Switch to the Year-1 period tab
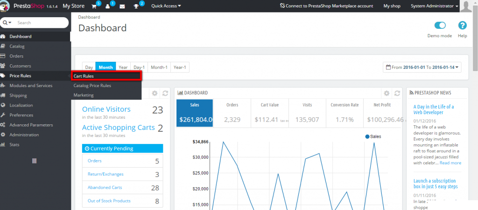This screenshot has width=478, height=210. [180, 68]
